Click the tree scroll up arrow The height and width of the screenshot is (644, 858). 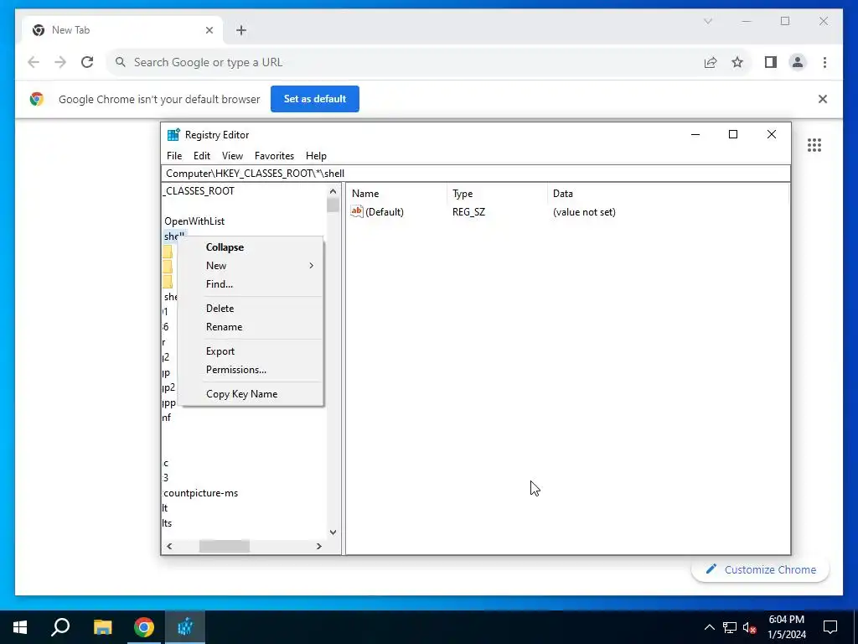tap(333, 191)
